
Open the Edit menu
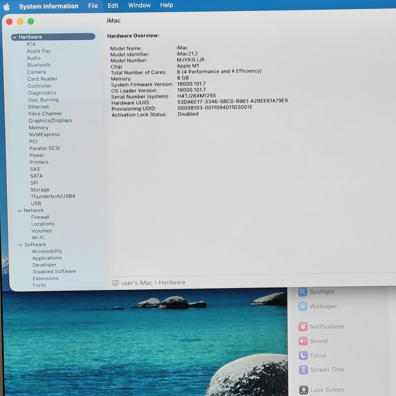point(113,5)
